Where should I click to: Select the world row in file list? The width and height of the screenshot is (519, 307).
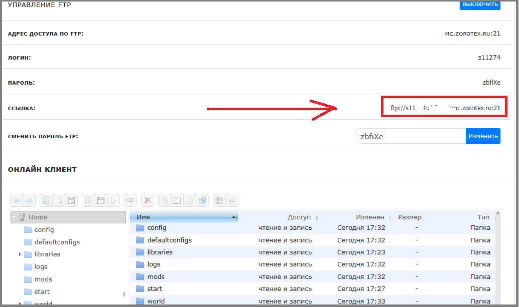(313, 300)
